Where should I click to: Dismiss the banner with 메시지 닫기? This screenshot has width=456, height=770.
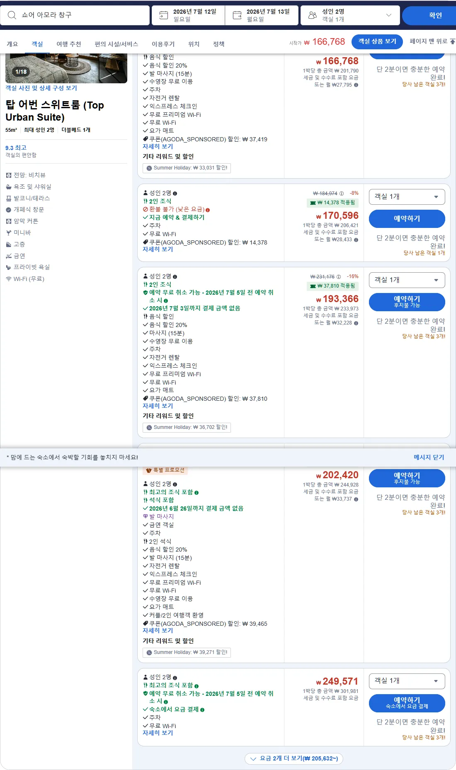[429, 457]
